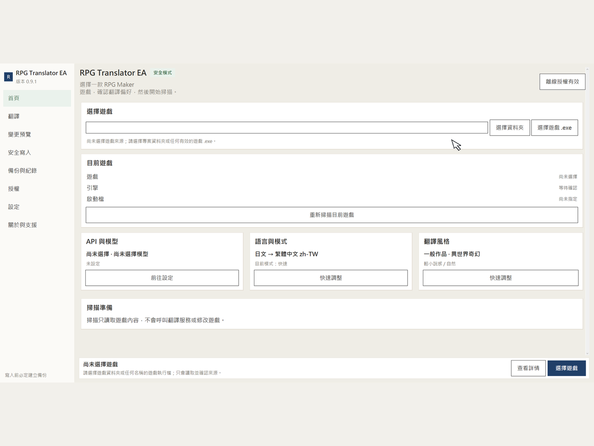Select 安全寫入 in the sidebar
Image resolution: width=594 pixels, height=446 pixels.
coord(37,153)
